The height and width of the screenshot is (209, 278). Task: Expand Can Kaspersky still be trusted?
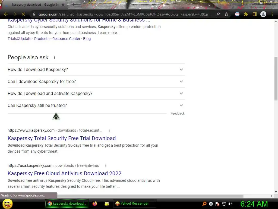click(x=96, y=105)
